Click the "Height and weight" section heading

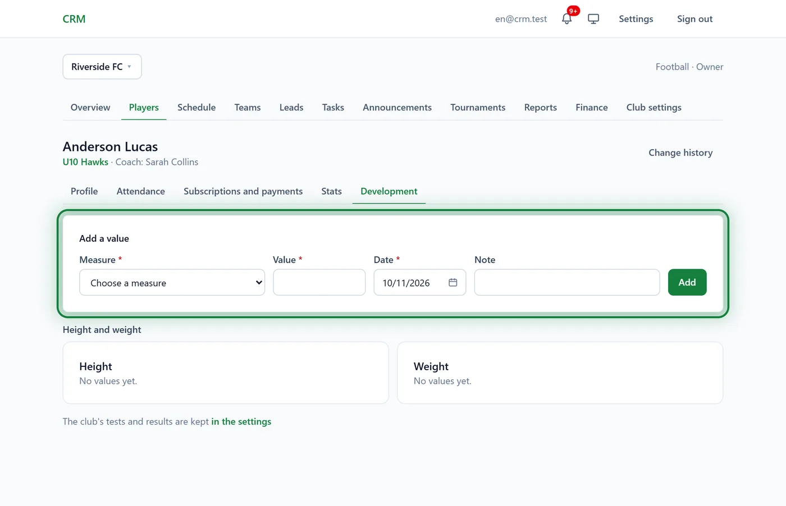(102, 330)
